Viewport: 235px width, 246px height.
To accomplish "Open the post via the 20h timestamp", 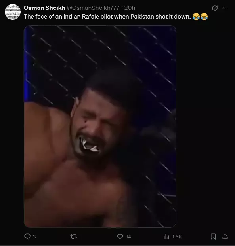I will tap(130, 8).
